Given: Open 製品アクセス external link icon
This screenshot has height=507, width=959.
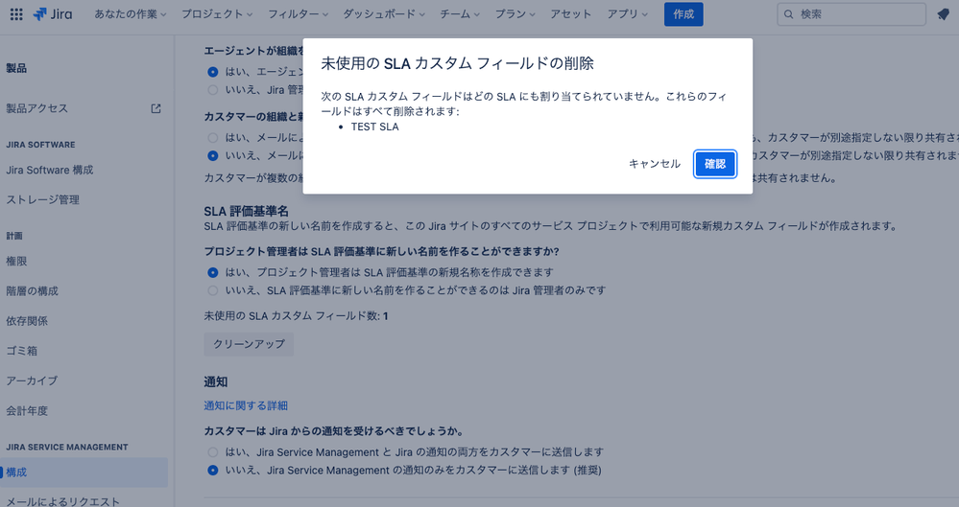Looking at the screenshot, I should [x=156, y=108].
